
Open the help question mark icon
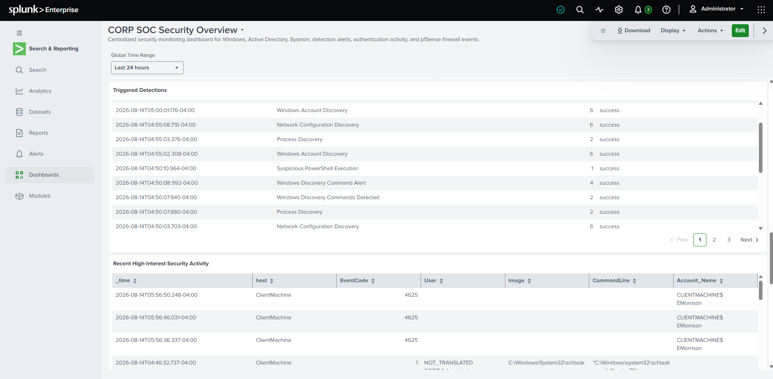point(666,10)
